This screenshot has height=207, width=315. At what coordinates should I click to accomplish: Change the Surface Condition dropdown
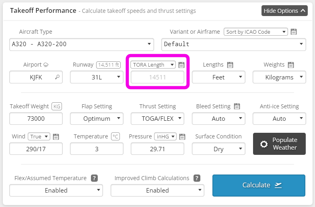click(x=218, y=149)
